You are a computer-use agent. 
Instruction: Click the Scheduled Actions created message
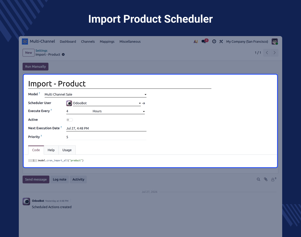(52, 207)
